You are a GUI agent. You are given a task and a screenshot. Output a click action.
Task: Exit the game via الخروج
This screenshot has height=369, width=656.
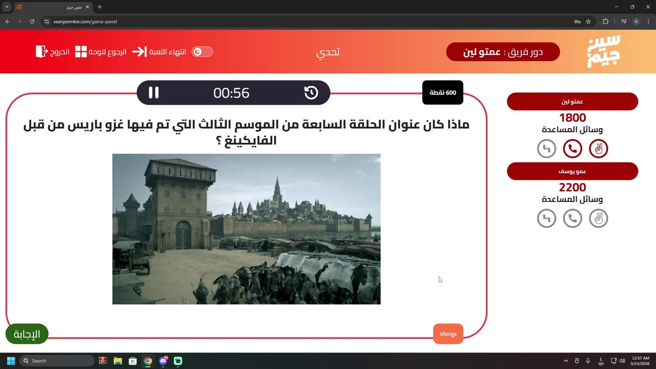[x=59, y=52]
